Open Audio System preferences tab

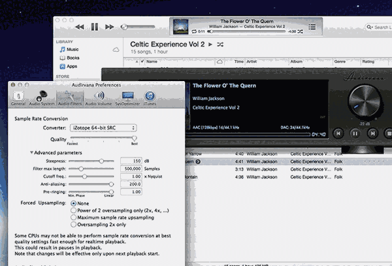pyautogui.click(x=42, y=99)
